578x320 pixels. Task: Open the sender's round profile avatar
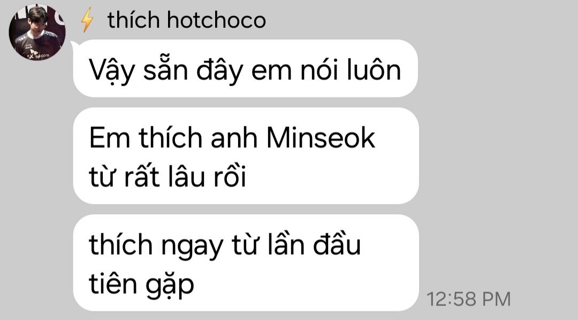pos(37,32)
